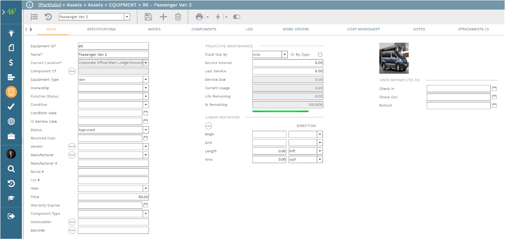Switch to the Specifications tab
This screenshot has height=240, width=505.
(101, 29)
